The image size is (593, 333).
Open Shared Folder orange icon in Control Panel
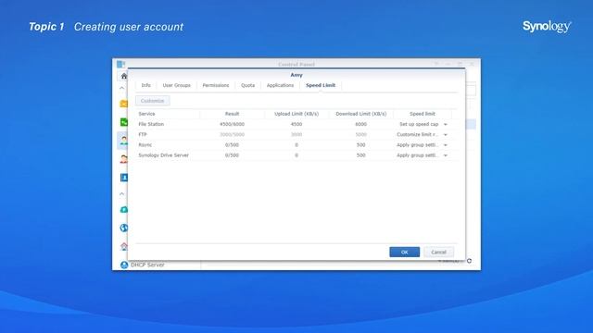[123, 104]
